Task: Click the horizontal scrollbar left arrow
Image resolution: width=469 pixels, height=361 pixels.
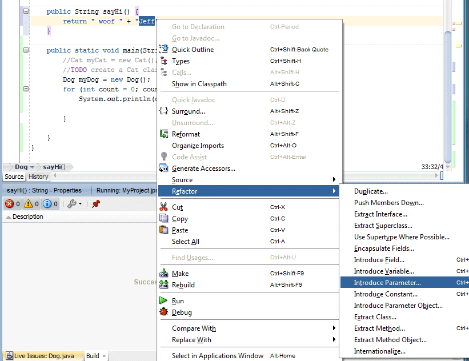Action: click(x=55, y=175)
